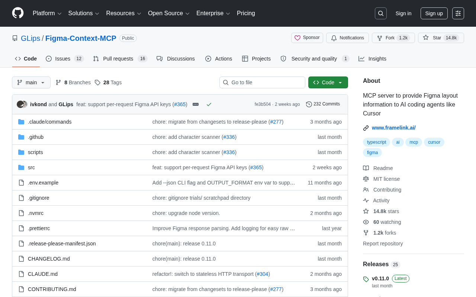
Task: View the 8 Branches link
Action: (x=73, y=82)
